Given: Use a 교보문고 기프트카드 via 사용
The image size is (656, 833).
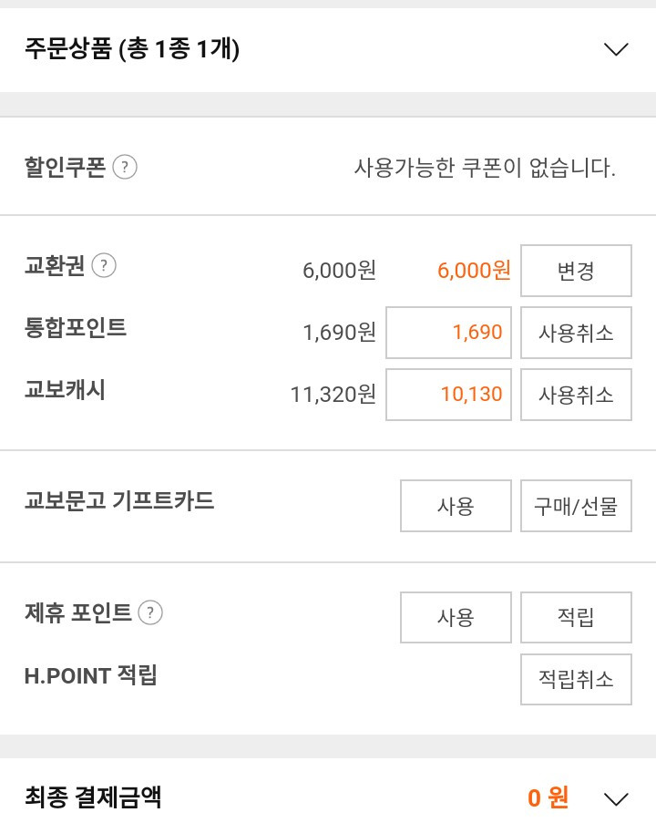Looking at the screenshot, I should click(456, 506).
